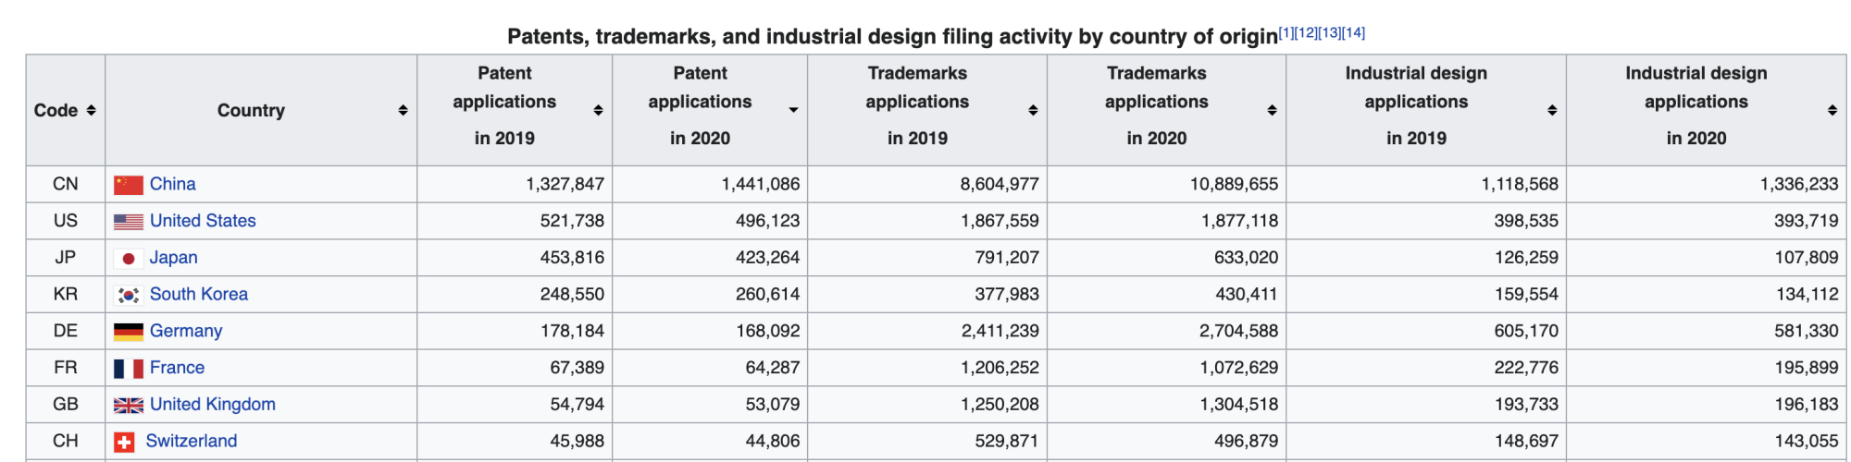The width and height of the screenshot is (1851, 462).
Task: Click the Switzerland flag icon
Action: 124,442
